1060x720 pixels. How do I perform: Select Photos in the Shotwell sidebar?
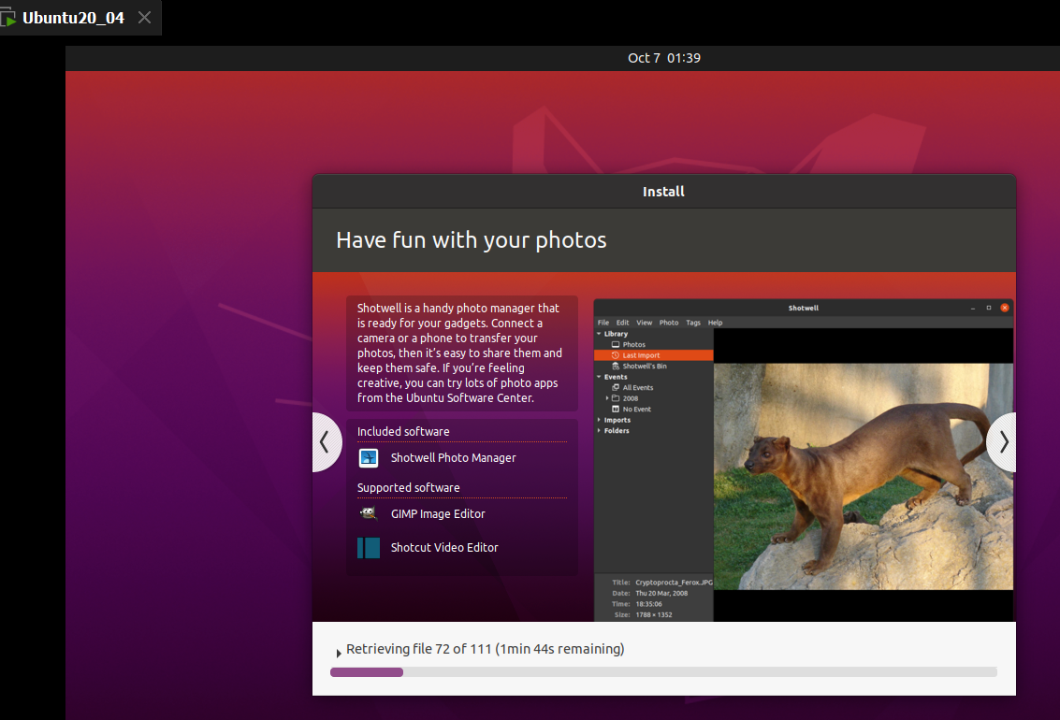633,344
